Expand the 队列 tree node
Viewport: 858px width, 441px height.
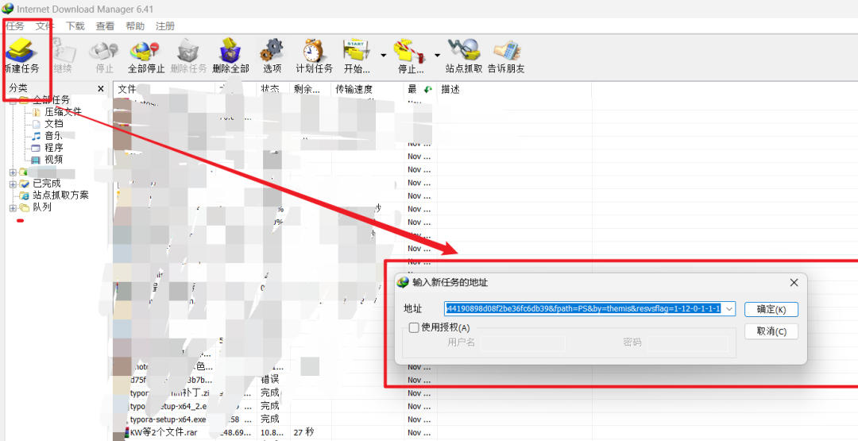click(x=13, y=208)
